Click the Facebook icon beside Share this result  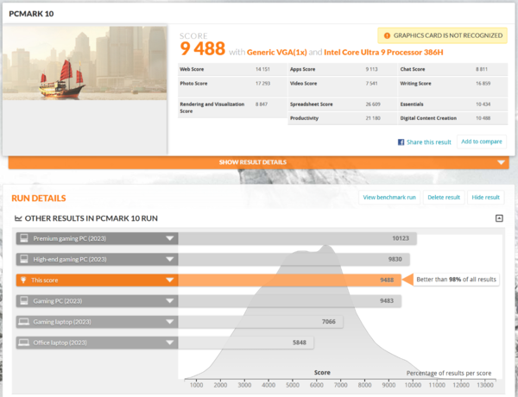[401, 142]
